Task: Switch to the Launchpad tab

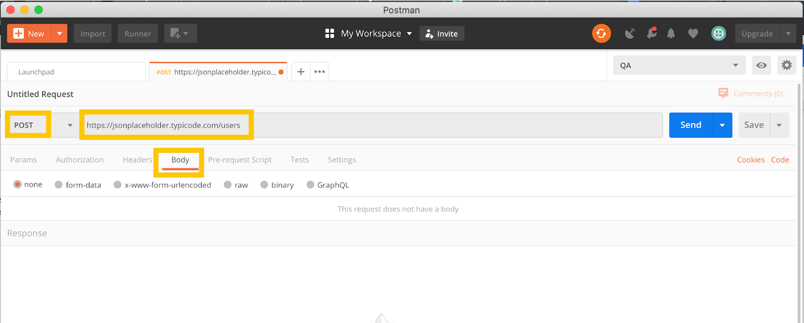Action: [77, 72]
